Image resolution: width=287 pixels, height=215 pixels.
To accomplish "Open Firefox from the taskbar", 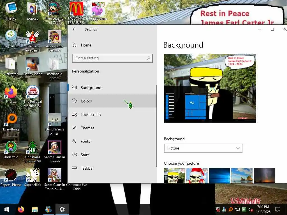I will coord(21,209).
